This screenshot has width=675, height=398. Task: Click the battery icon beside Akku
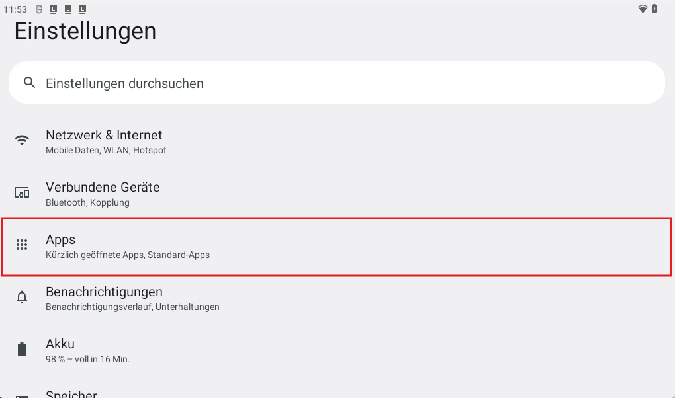[22, 349]
